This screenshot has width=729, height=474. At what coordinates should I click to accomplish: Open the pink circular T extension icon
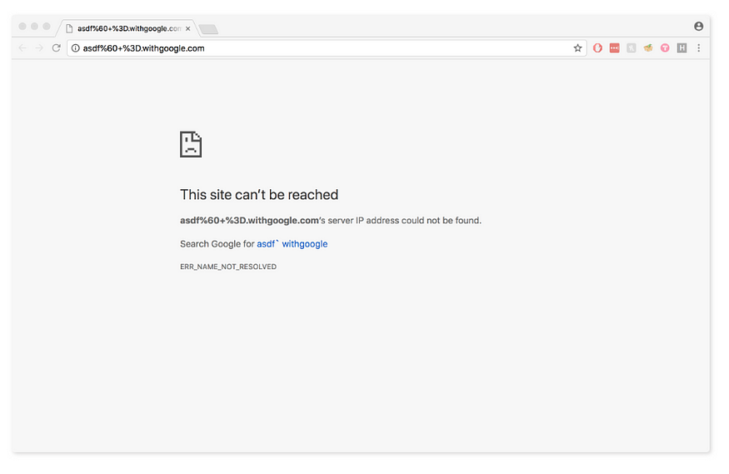[665, 47]
